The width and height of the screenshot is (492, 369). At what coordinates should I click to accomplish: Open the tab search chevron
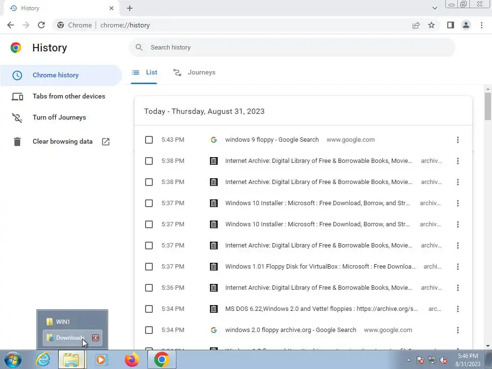click(434, 8)
